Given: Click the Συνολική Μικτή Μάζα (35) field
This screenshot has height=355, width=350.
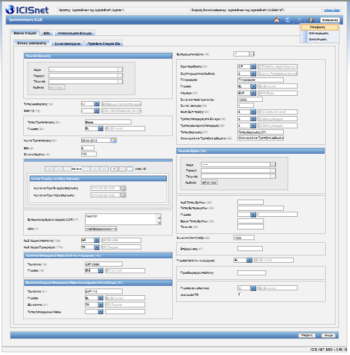Looking at the screenshot, I should pos(244,238).
